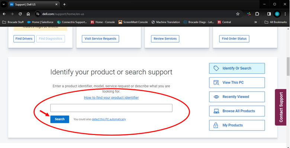Select the Browse All Products option
The height and width of the screenshot is (148, 290).
click(x=237, y=111)
